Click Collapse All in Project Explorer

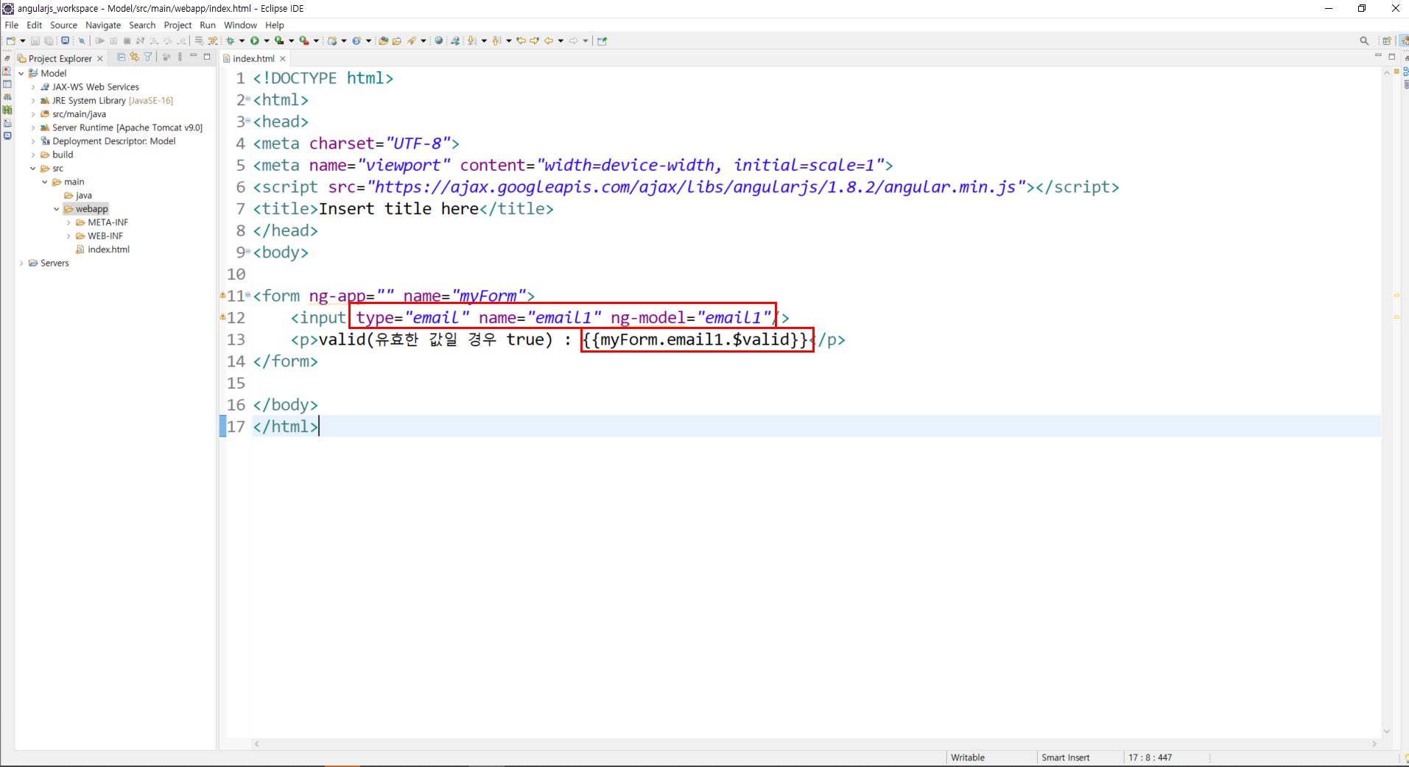tap(122, 57)
